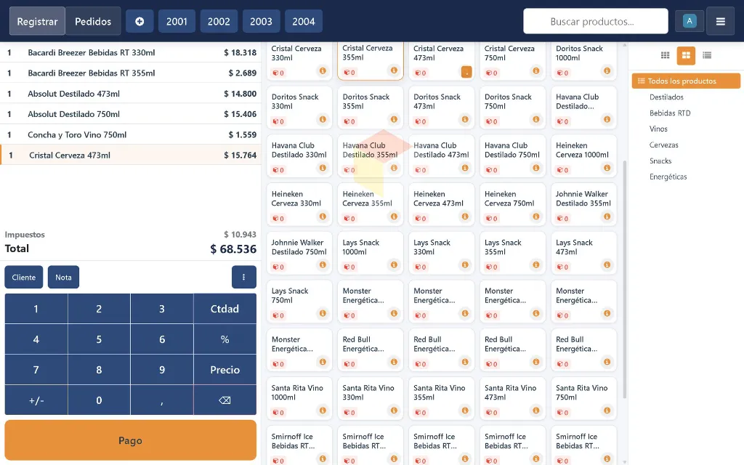Tap the comma keypad key
The height and width of the screenshot is (465, 744).
coord(162,400)
